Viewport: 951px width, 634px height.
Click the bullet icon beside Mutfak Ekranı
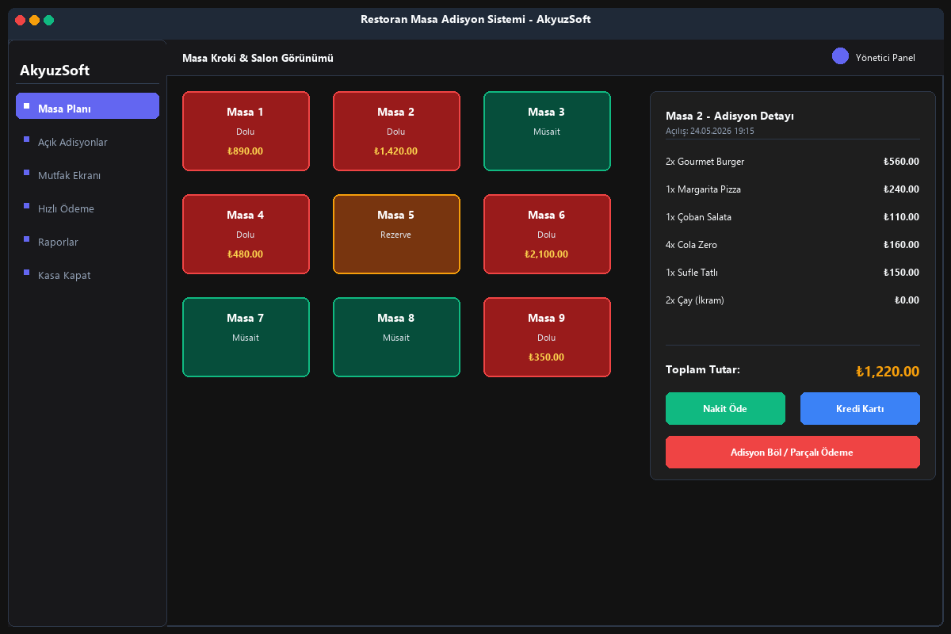(26, 172)
